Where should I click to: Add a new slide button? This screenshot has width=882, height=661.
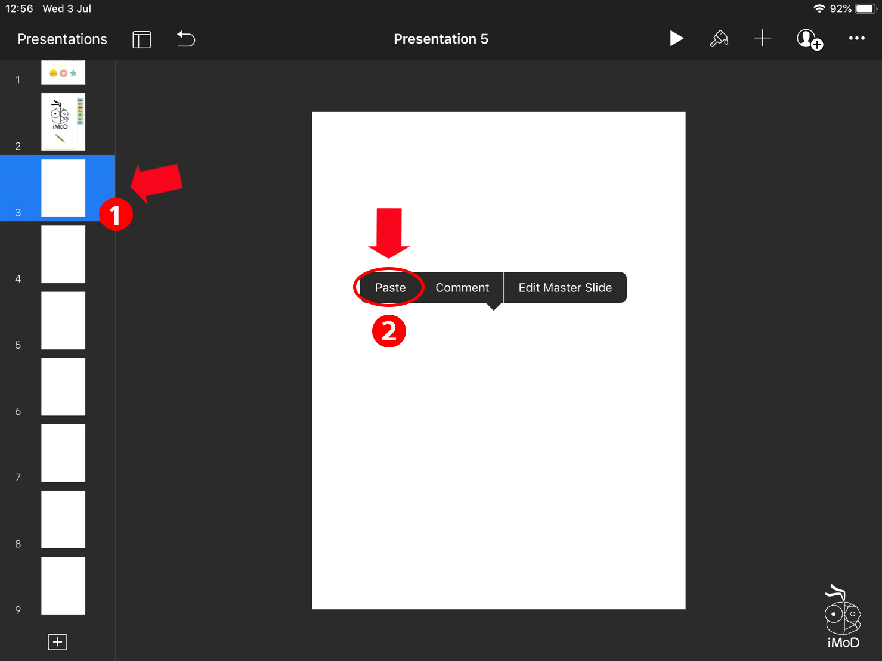tap(57, 642)
